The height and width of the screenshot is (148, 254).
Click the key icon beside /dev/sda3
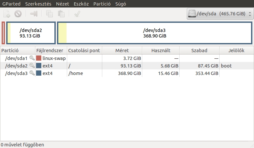[x=32, y=73]
